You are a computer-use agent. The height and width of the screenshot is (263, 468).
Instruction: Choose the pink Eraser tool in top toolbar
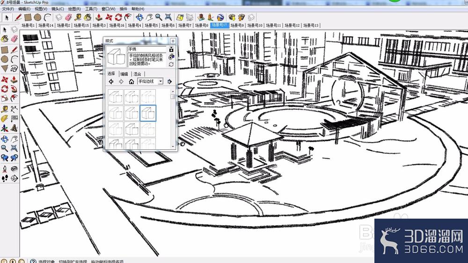point(68,17)
